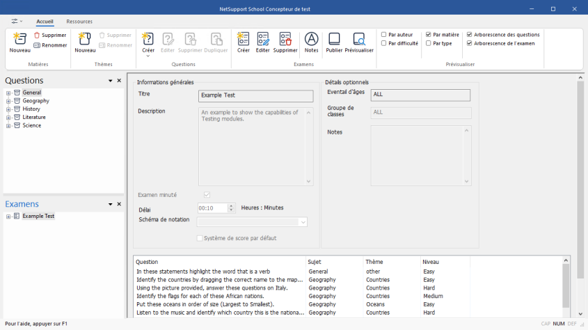The width and height of the screenshot is (588, 330).
Task: Toggle Par auteur checkbox
Action: 383,35
